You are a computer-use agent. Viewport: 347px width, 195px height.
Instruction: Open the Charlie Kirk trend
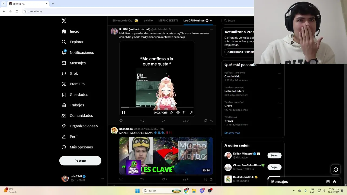(x=232, y=76)
